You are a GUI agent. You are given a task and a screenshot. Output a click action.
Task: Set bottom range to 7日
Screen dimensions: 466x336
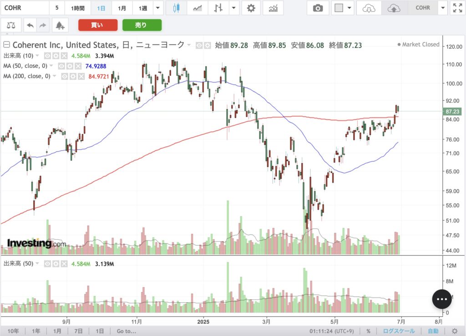point(78,331)
